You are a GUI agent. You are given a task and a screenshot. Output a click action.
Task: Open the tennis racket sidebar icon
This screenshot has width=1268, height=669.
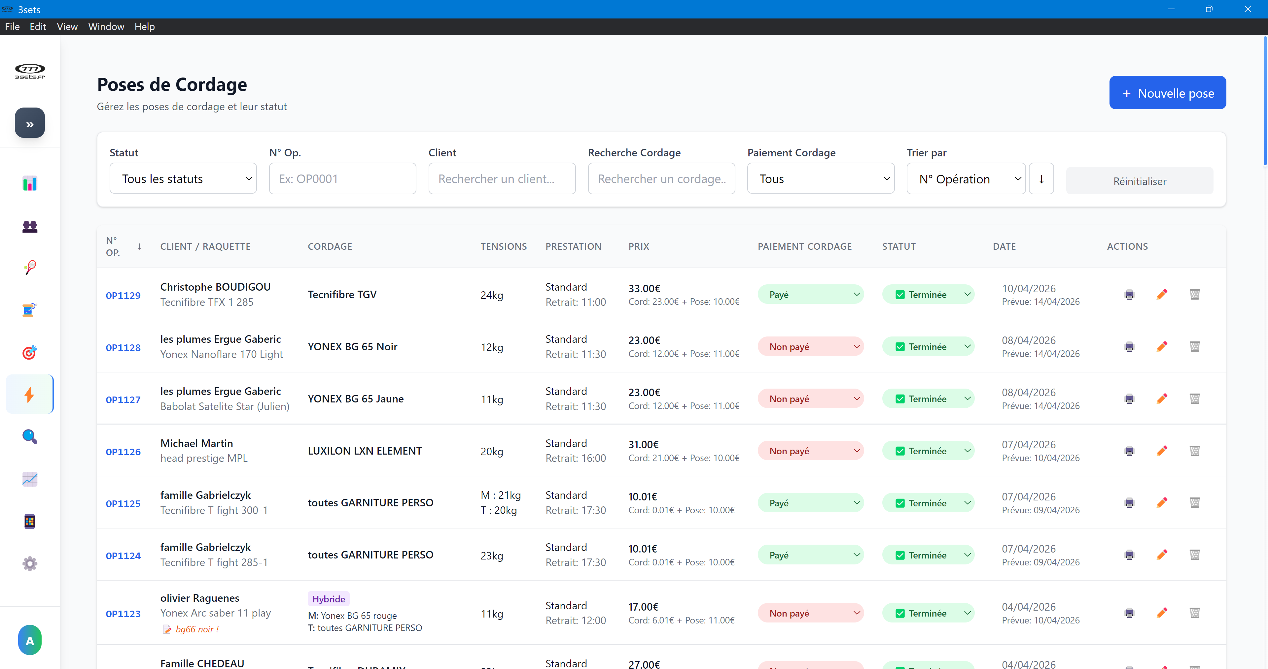29,268
